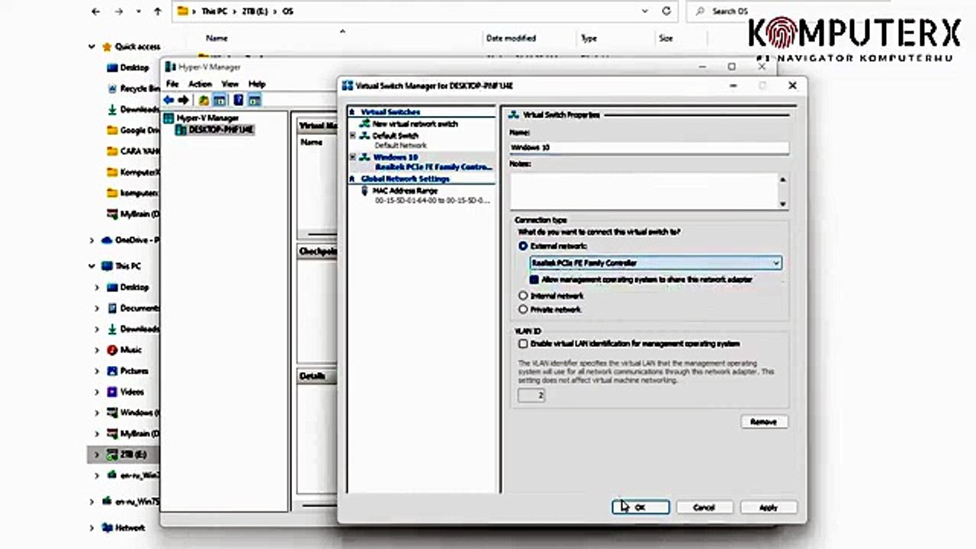Click the Type column header in Explorer
Screen dimensions: 976x549
tap(589, 38)
